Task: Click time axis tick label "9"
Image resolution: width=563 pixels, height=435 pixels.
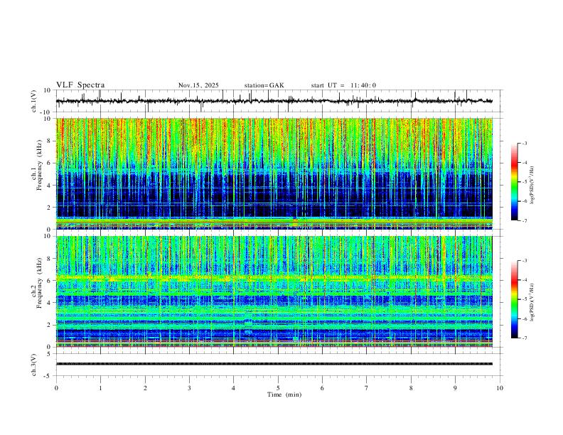Action: (455, 388)
